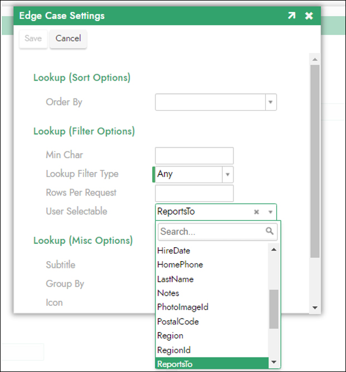The height and width of the screenshot is (372, 346).
Task: Expand the Lookup Filter Type dropdown
Action: pos(227,174)
